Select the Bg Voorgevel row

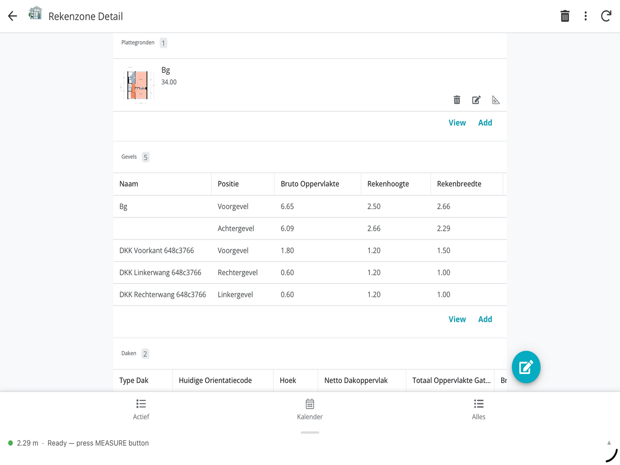pyautogui.click(x=310, y=207)
